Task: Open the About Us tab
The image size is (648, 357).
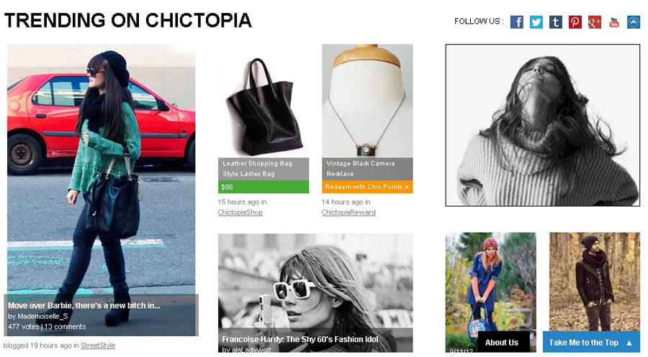Action: pos(503,342)
